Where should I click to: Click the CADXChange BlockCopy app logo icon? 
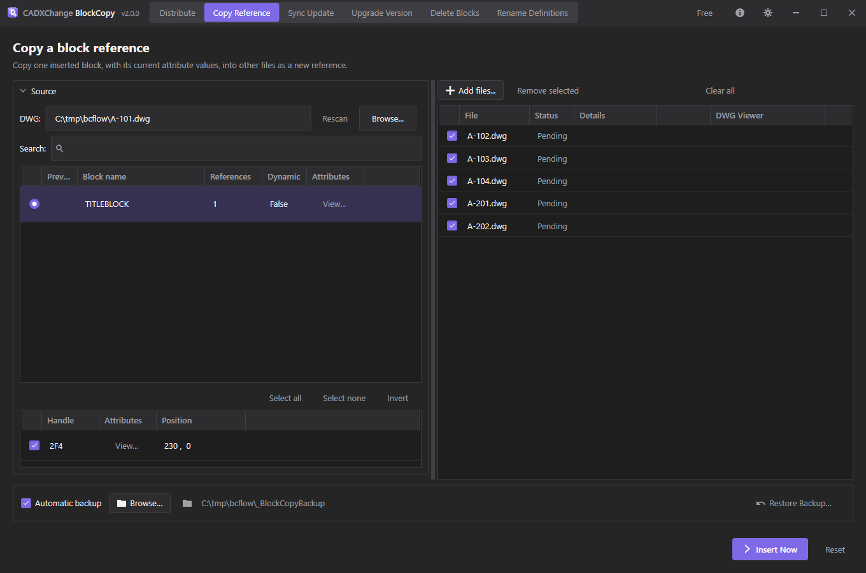[x=12, y=13]
